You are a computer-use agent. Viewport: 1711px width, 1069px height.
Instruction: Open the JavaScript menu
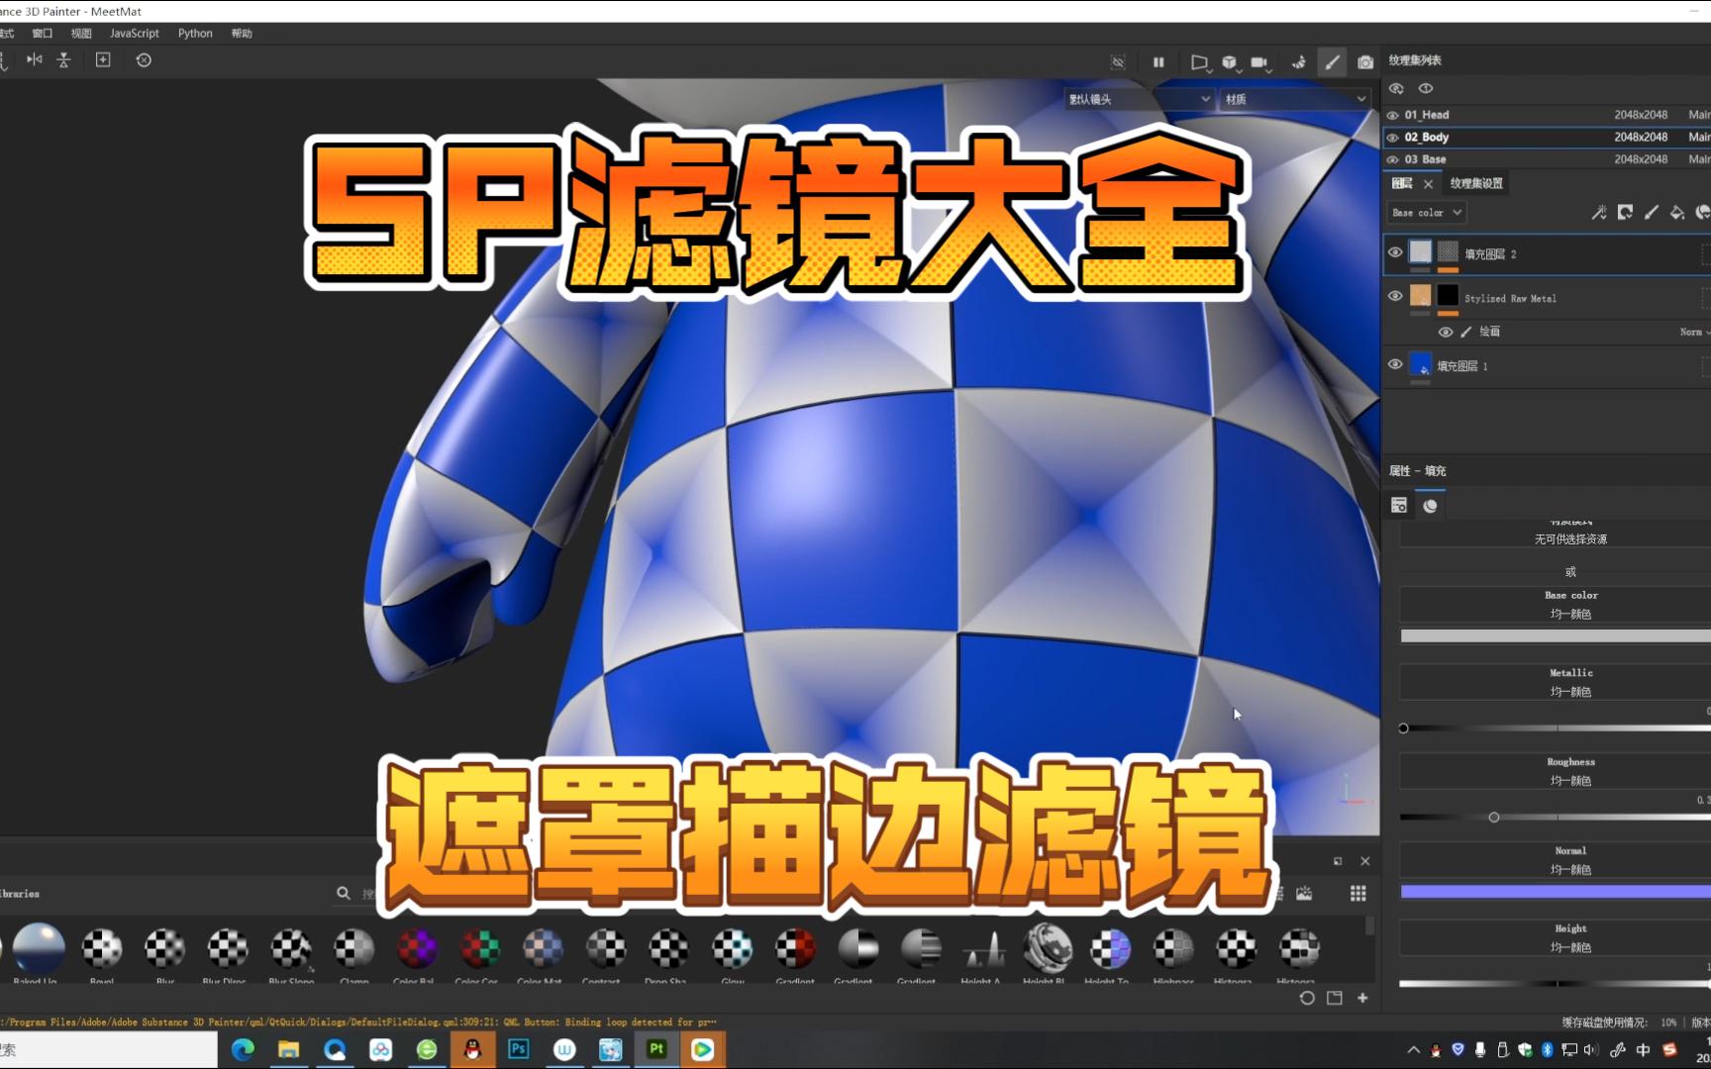coord(135,34)
